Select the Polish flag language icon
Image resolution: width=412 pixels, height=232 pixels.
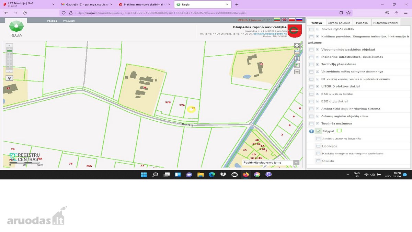292,20
